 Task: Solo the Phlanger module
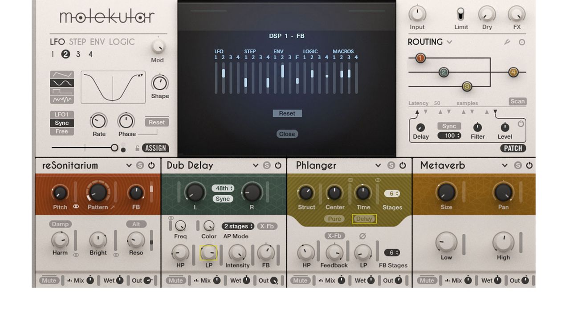[391, 165]
